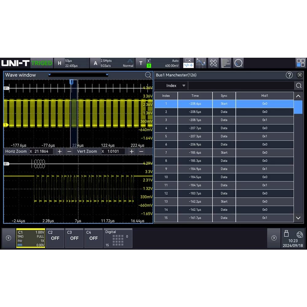Viewport: 307px width, 307px height.
Task: Open the window layout grid icon
Action: pos(301,63)
